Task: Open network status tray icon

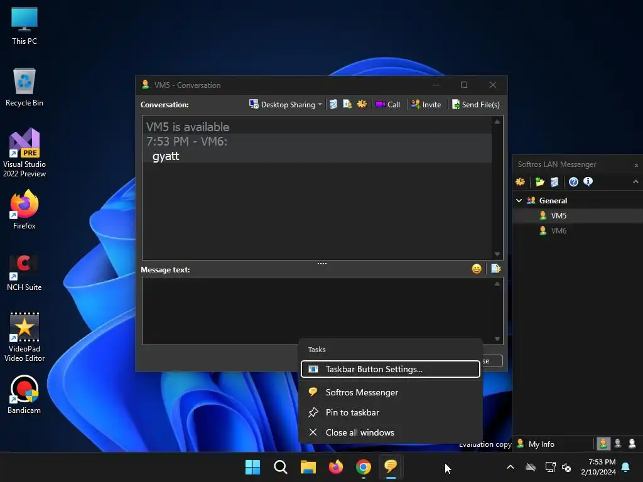Action: [x=550, y=467]
